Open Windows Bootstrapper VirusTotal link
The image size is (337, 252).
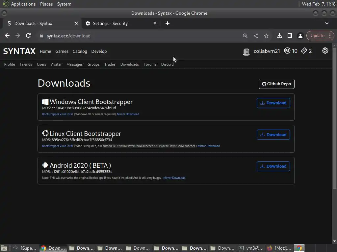click(57, 114)
